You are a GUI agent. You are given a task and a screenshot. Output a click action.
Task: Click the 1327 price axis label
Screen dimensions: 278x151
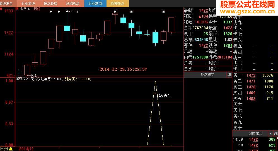9,33
